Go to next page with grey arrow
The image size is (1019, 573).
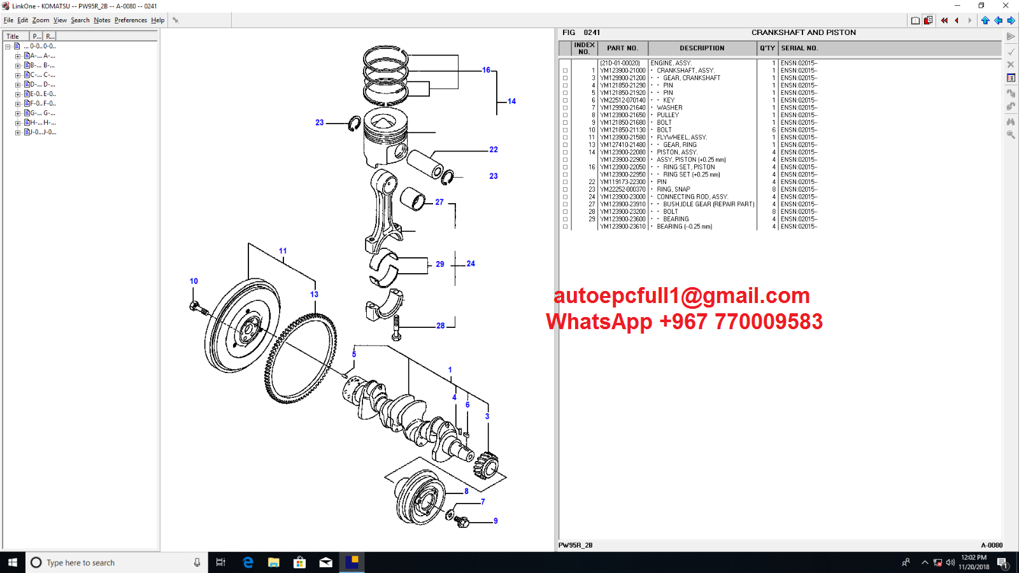(x=970, y=20)
